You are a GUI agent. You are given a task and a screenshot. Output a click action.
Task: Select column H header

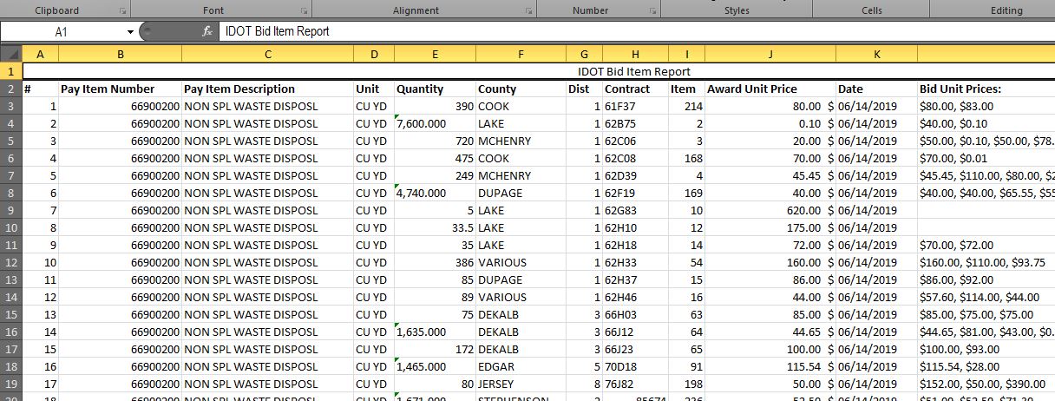[x=635, y=54]
